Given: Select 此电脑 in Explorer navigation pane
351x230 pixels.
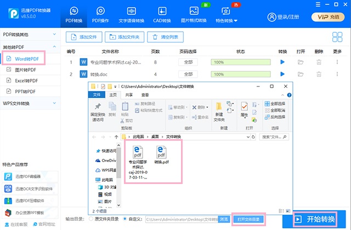Looking at the screenshot, I should [105, 180].
